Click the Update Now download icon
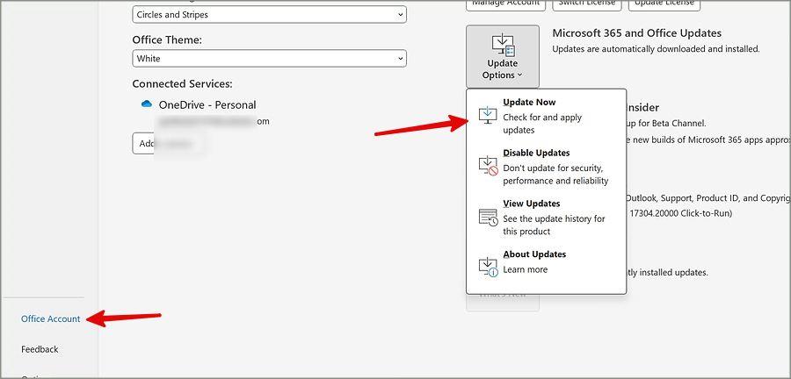Image resolution: width=791 pixels, height=379 pixels. (487, 115)
